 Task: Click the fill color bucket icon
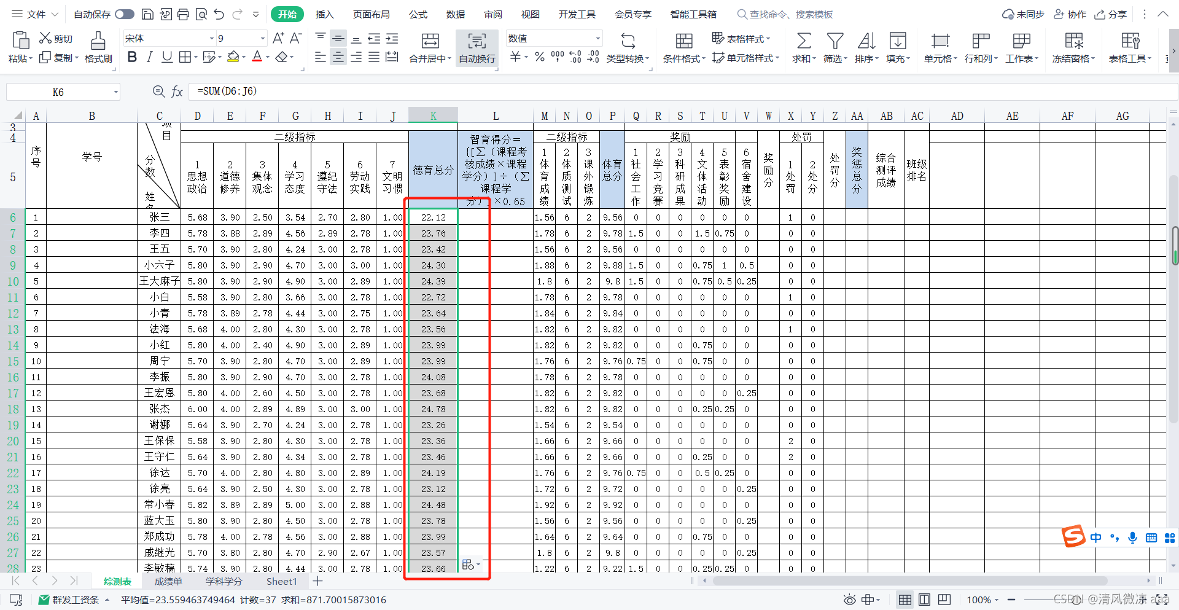(233, 57)
